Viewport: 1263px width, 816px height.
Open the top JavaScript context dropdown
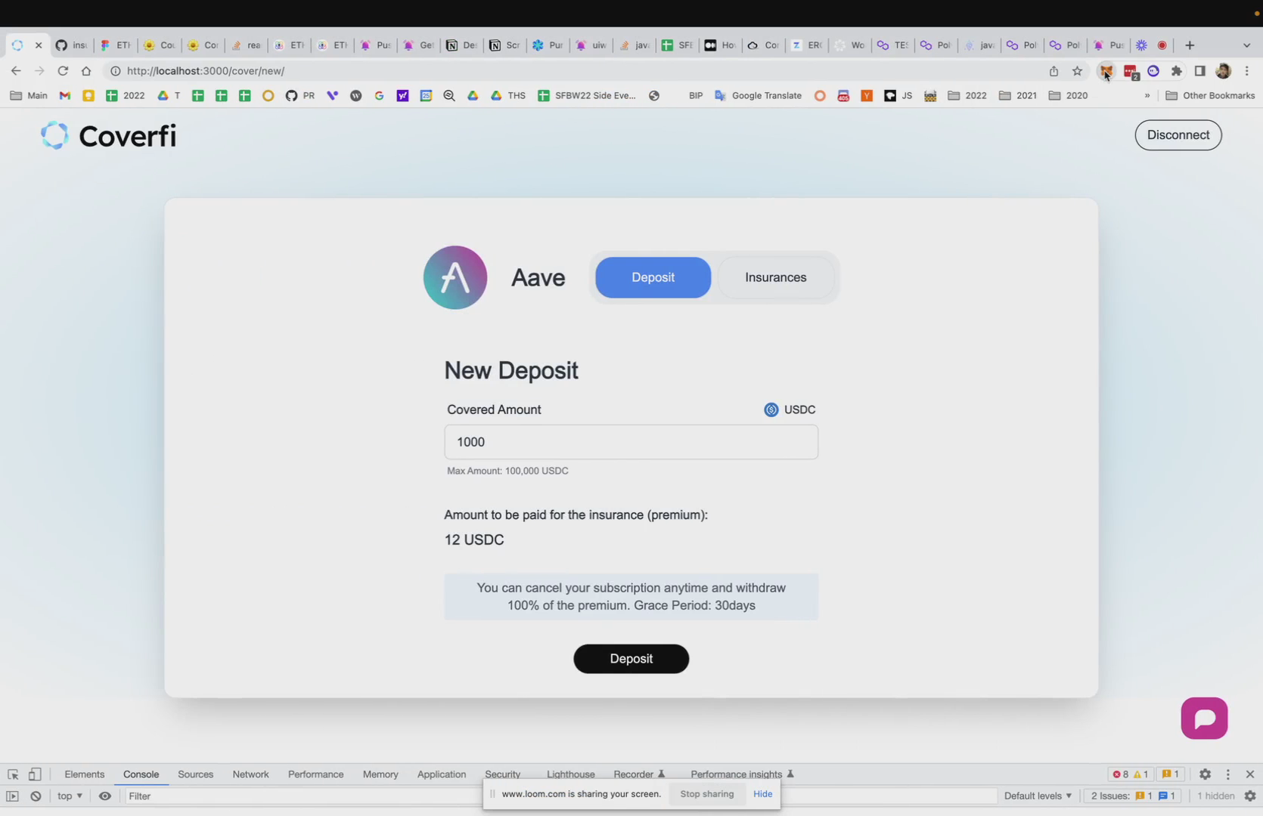pos(70,796)
